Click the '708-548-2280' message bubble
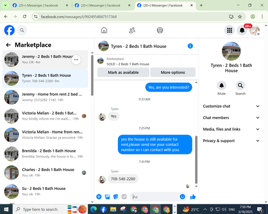The image size is (268, 214). [x=123, y=179]
